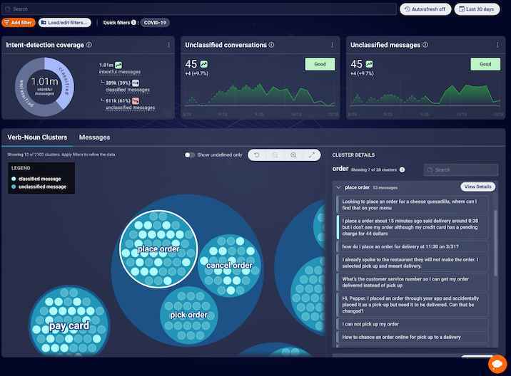This screenshot has width=511, height=376.
Task: Click View Details for place order
Action: [477, 187]
